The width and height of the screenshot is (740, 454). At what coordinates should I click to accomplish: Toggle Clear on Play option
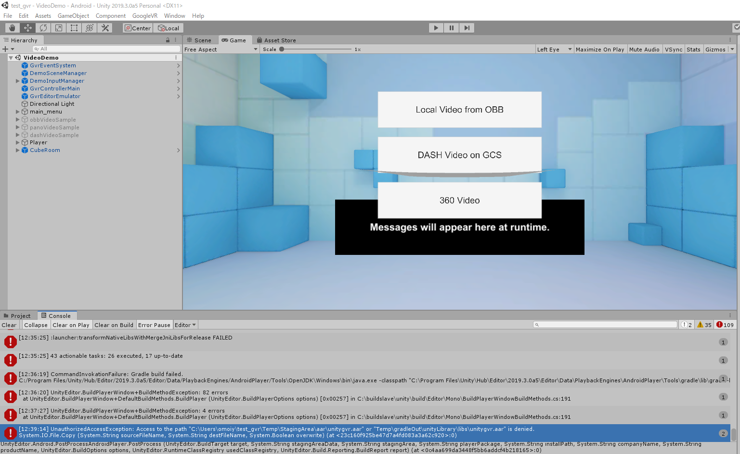pos(71,325)
